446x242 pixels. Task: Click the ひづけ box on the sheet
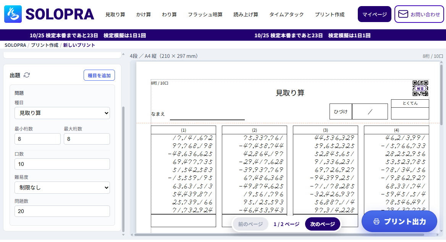341,111
